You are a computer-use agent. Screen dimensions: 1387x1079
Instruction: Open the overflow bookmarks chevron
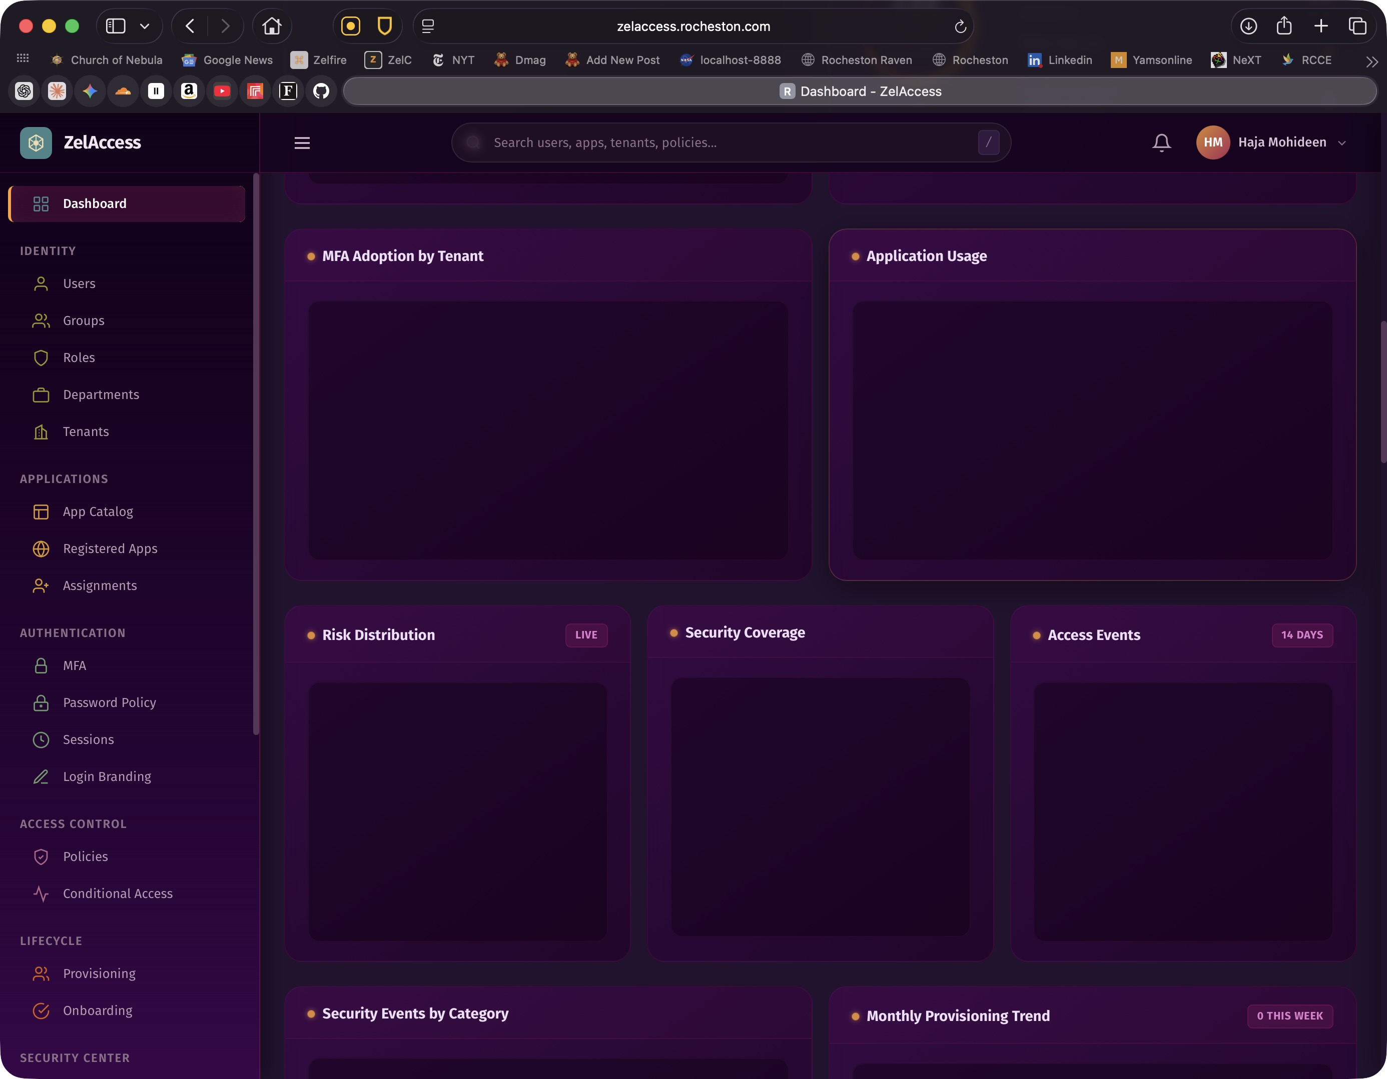coord(1371,60)
